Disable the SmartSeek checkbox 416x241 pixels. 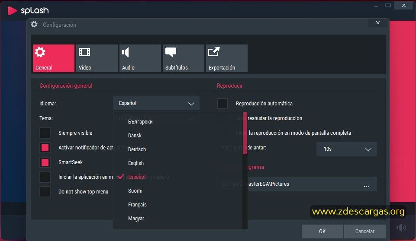pos(45,162)
